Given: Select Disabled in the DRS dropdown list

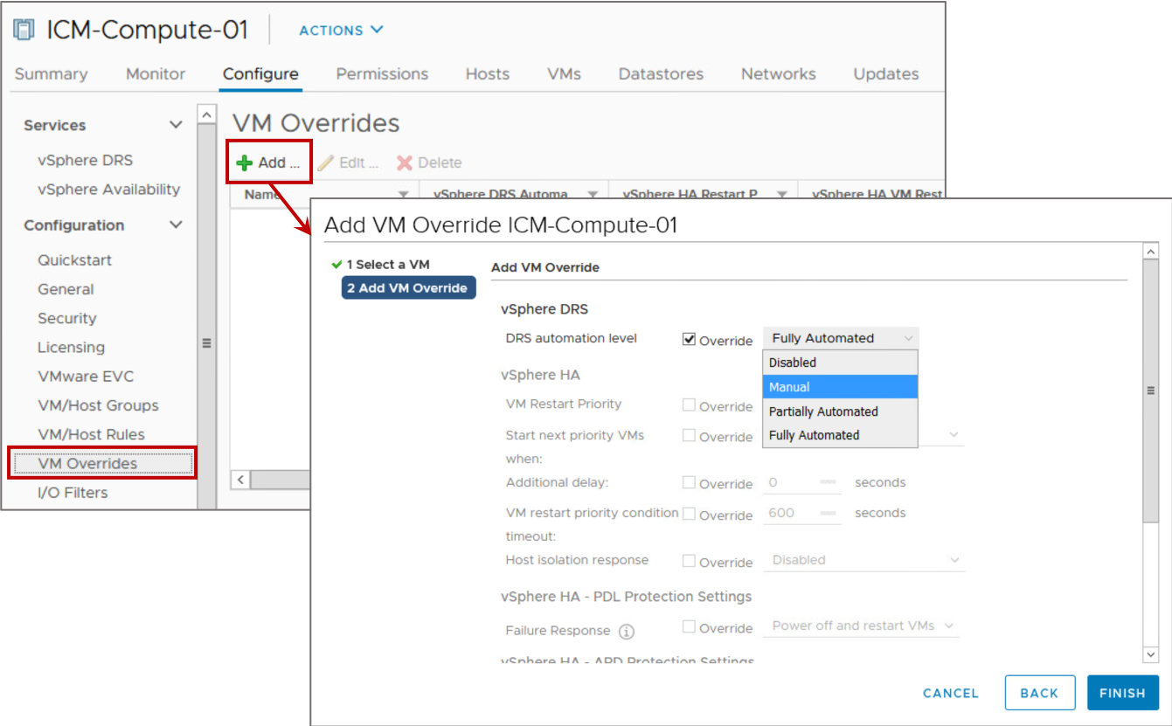Looking at the screenshot, I should [841, 363].
